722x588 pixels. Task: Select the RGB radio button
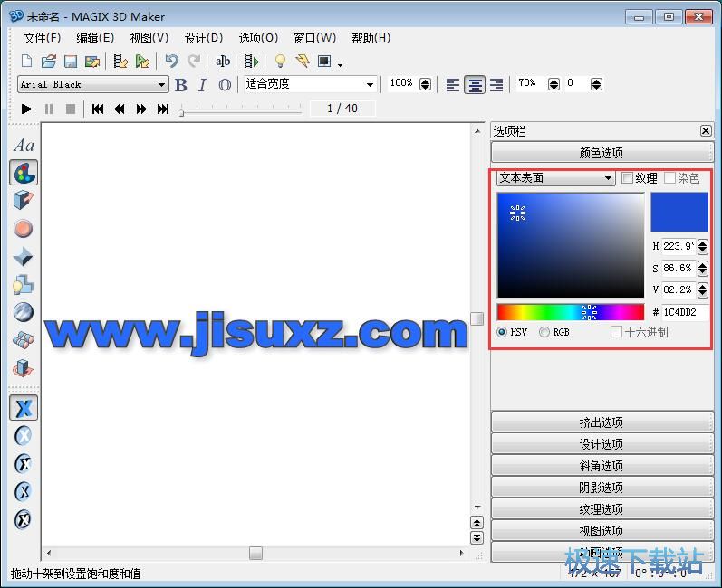[544, 331]
